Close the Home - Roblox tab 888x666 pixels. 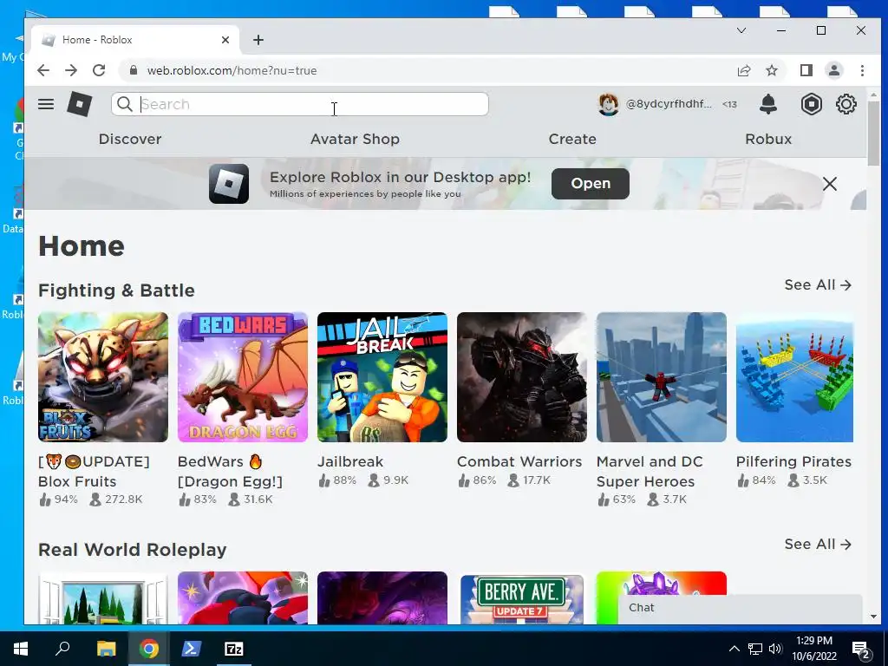click(225, 40)
